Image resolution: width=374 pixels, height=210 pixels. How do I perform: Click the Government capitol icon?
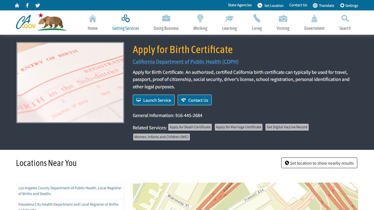pyautogui.click(x=314, y=18)
